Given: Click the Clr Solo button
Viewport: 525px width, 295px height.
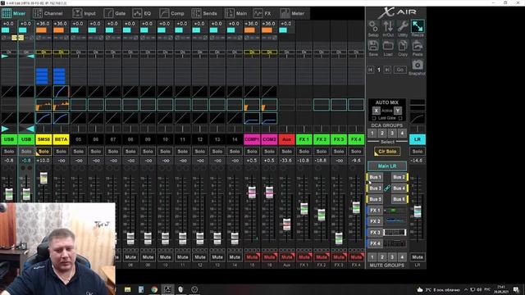Looking at the screenshot, I should point(387,152).
